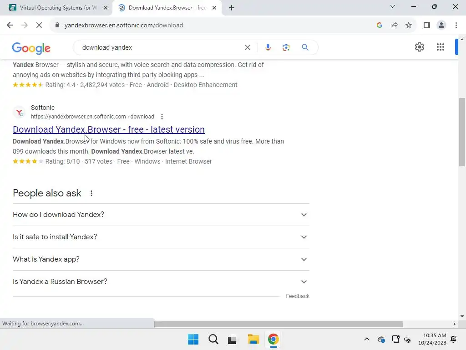This screenshot has height=350, width=466.
Task: Open 'Download Yandex.Browser - free - latest version' link
Action: [109, 130]
